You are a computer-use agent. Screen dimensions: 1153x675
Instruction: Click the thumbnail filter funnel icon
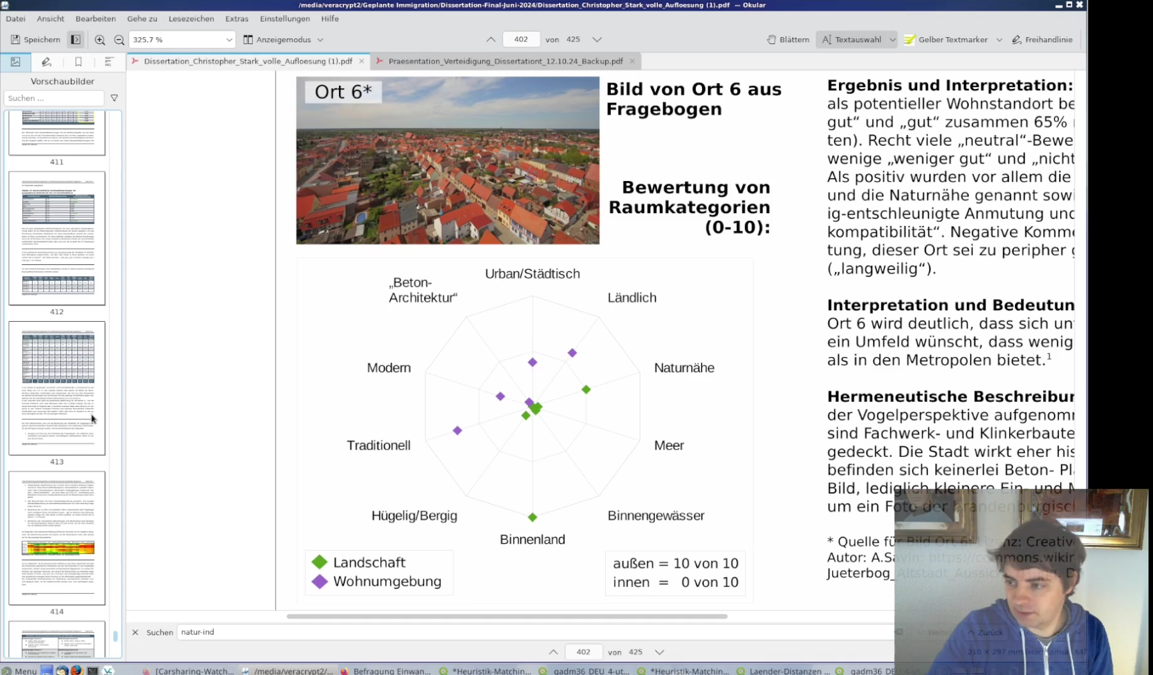[x=114, y=98]
